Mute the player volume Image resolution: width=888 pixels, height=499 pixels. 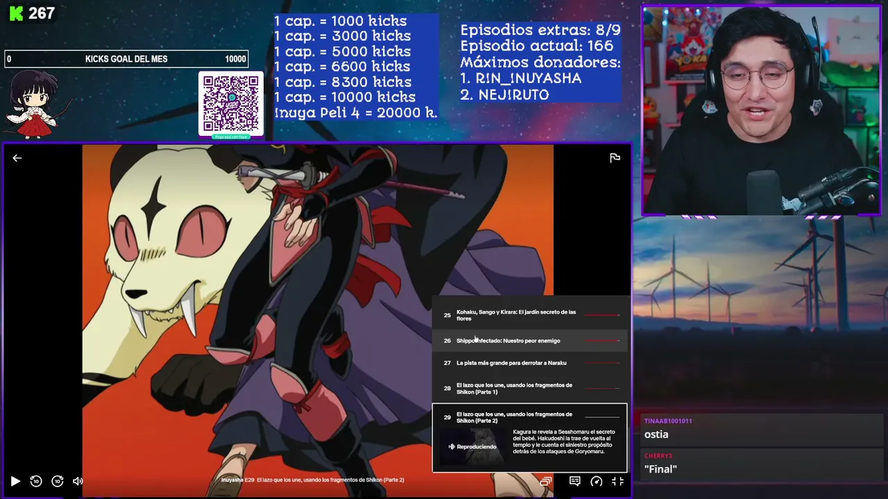78,481
